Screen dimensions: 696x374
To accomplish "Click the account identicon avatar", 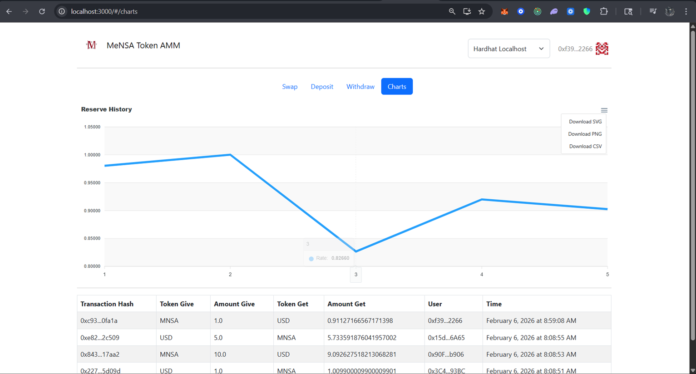I will (602, 49).
